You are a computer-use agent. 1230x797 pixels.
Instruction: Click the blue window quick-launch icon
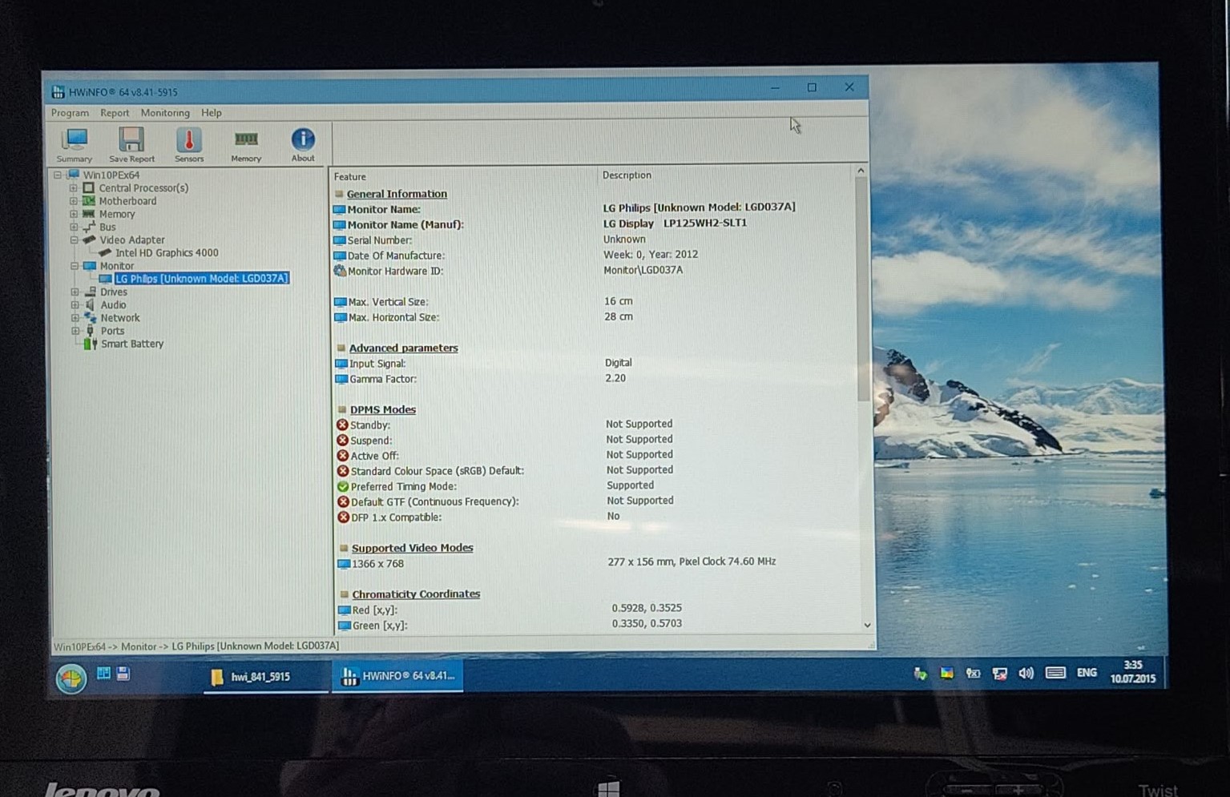click(103, 673)
